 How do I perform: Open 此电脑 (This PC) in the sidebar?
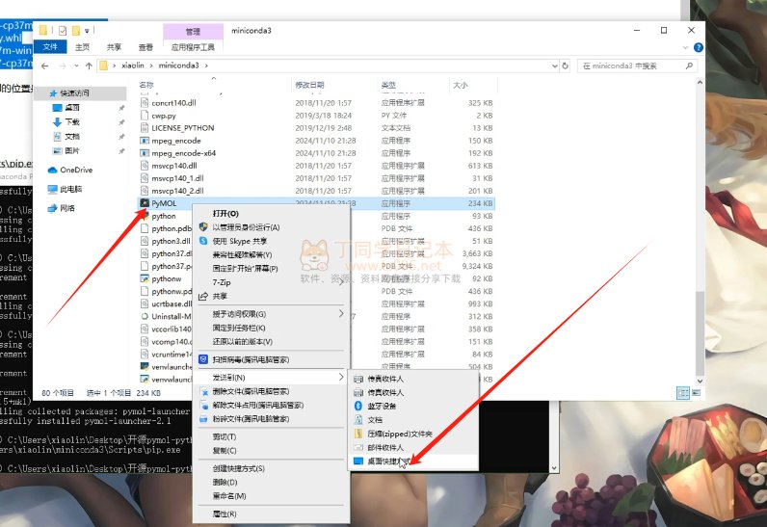[70, 189]
